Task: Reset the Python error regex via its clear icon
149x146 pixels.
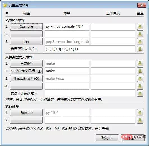Action: coord(140,49)
